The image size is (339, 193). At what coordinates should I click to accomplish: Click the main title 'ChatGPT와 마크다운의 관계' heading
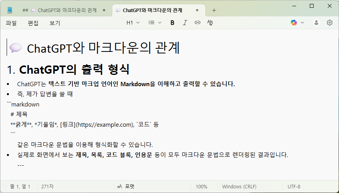coord(103,48)
